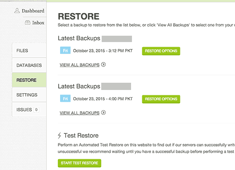
Task: Click arrow icon beside second View All Backups
Action: (103, 113)
